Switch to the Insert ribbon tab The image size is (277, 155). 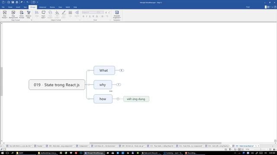[18, 7]
